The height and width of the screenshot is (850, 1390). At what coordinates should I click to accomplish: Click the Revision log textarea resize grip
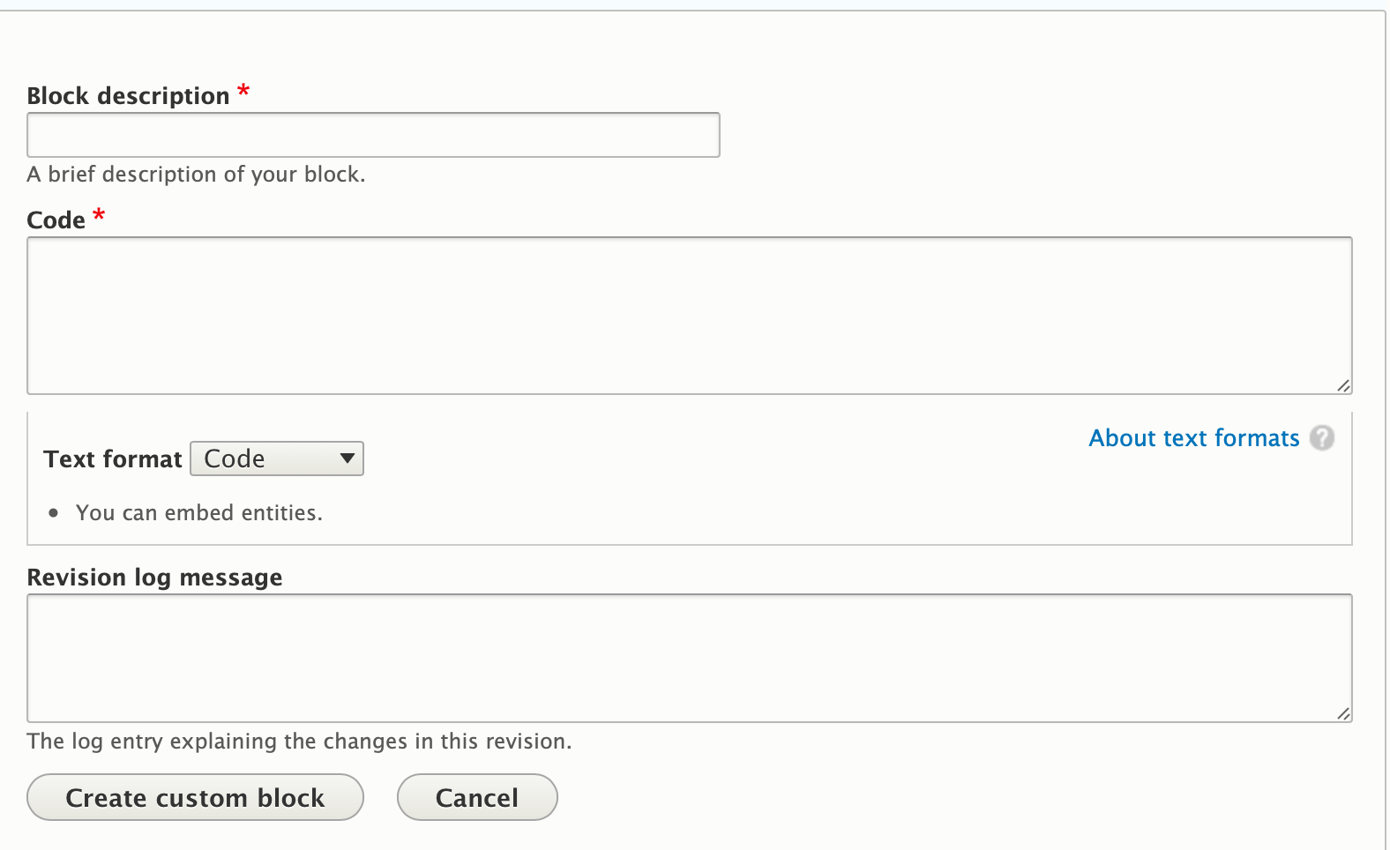coord(1343,713)
